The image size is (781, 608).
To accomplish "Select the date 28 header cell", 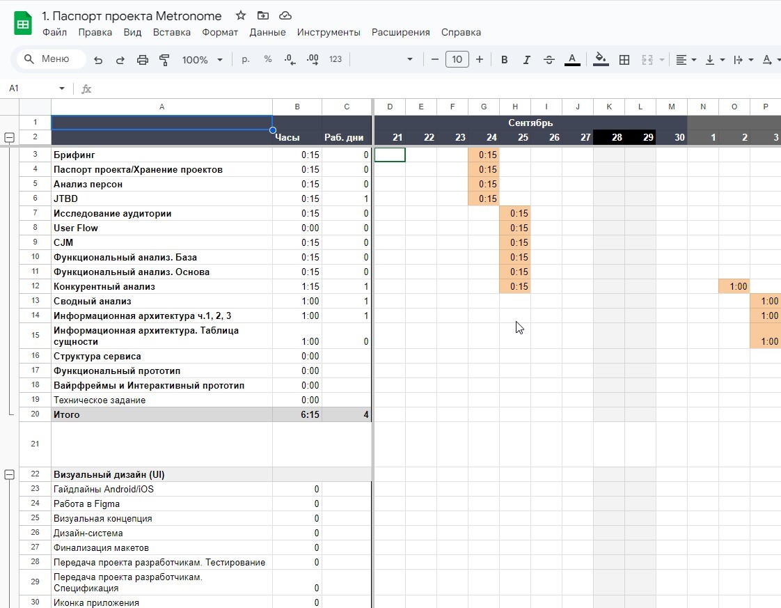I will tap(609, 137).
